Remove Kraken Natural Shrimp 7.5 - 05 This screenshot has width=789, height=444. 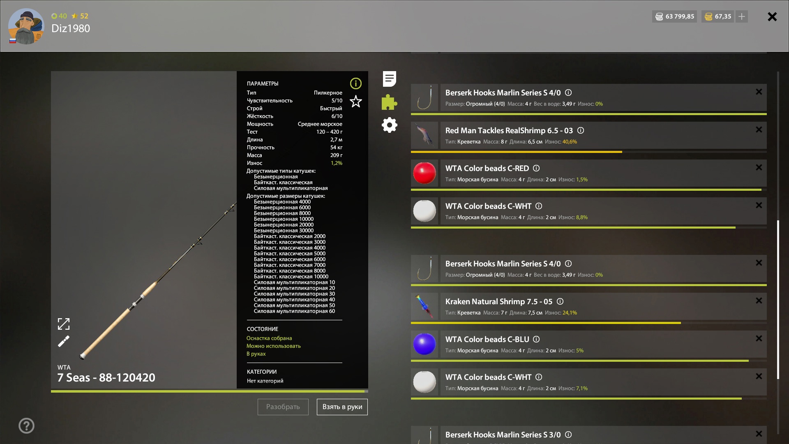tap(759, 301)
